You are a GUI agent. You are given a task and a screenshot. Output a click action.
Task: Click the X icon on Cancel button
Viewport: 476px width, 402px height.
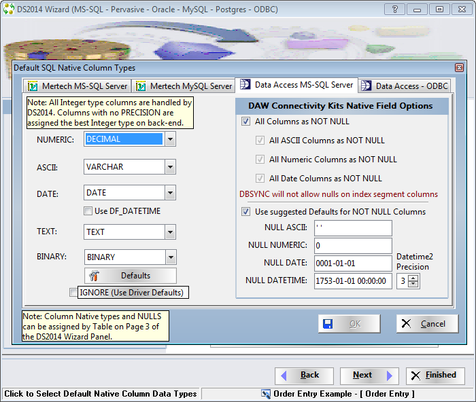(x=406, y=324)
